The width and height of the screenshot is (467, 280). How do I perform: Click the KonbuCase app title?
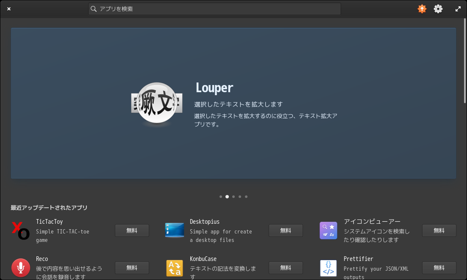[203, 259]
